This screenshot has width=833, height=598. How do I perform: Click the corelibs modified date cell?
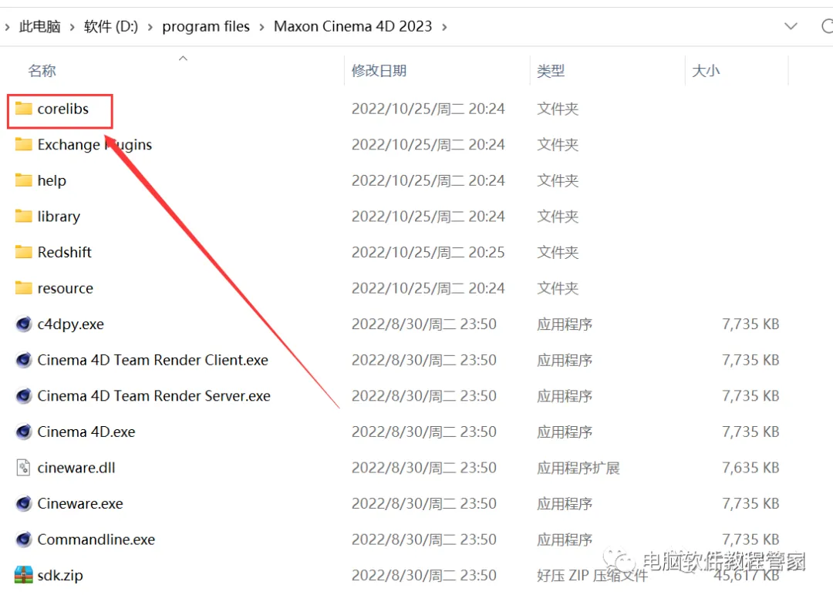428,109
